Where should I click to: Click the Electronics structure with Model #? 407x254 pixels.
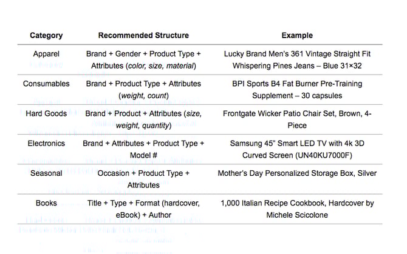[143, 149]
